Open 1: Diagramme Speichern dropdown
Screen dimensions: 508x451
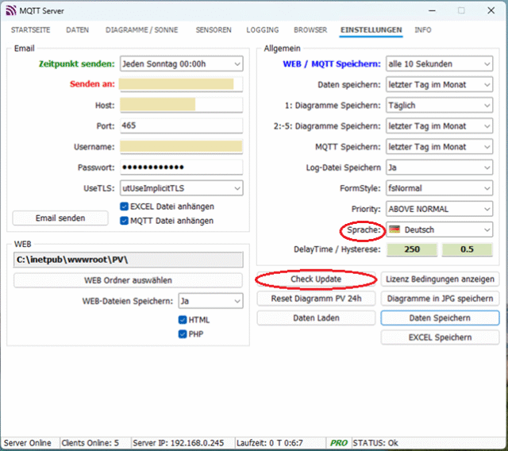(439, 106)
